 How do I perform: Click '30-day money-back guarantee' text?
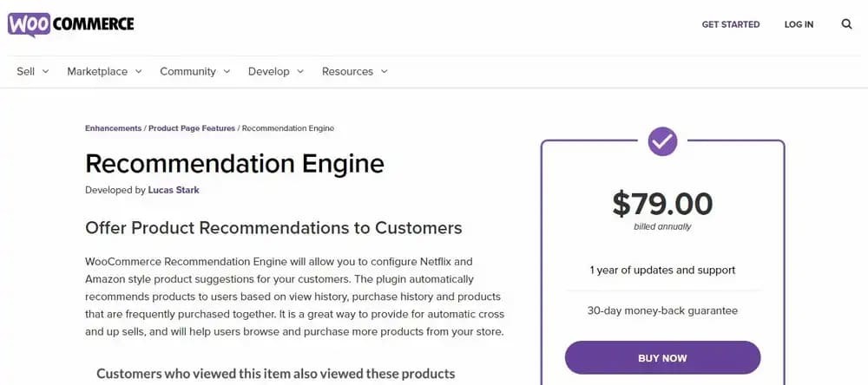(x=662, y=311)
